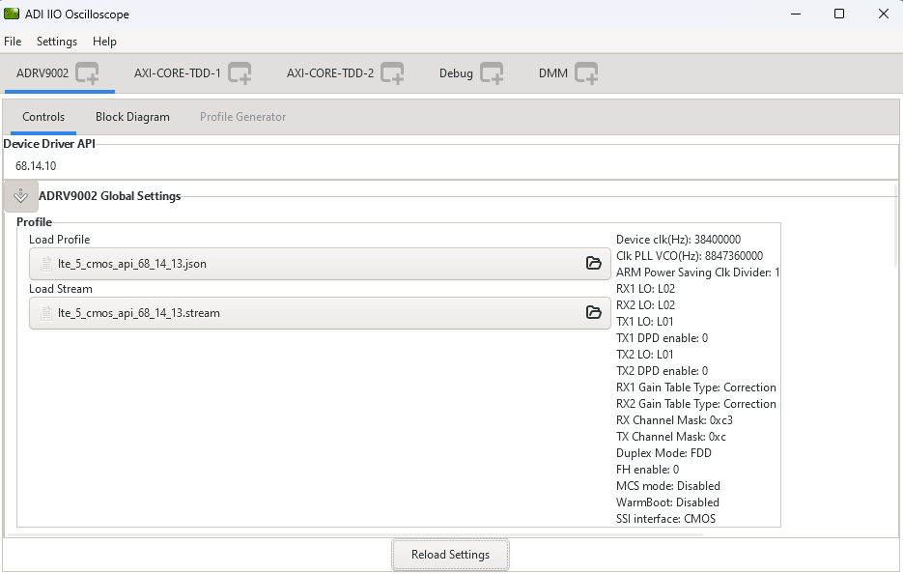
Task: Switch to the AXI-CORE-TDD-2 tab
Action: click(x=330, y=73)
